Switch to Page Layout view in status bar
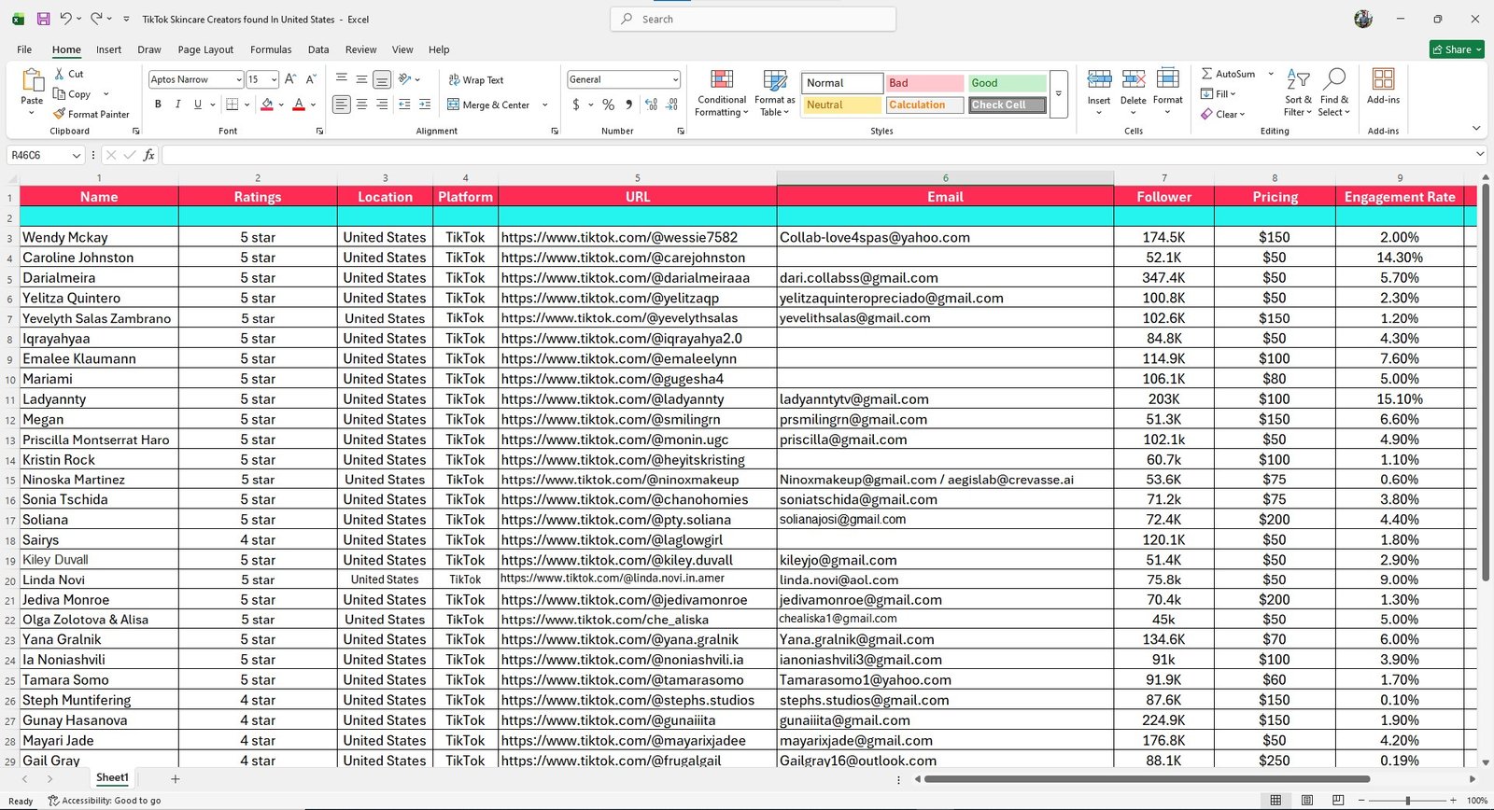 click(1307, 801)
